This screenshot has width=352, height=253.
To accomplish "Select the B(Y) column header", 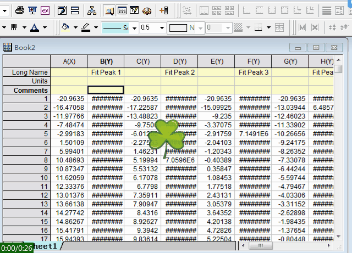I will 106,61.
